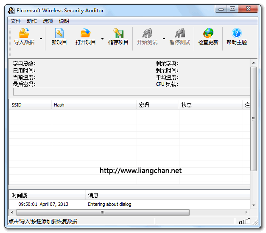This screenshot has width=266, height=233.
Task: Expand the 打开项目 dropdown arrow
Action: [x=102, y=39]
